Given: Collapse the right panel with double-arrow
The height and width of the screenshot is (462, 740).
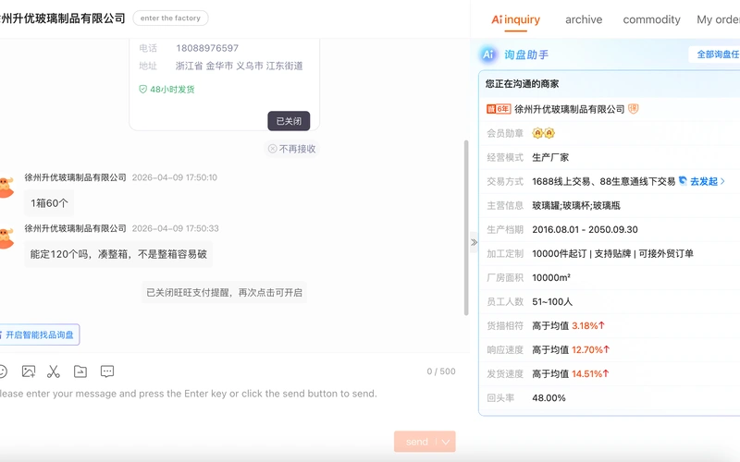Looking at the screenshot, I should tap(474, 242).
